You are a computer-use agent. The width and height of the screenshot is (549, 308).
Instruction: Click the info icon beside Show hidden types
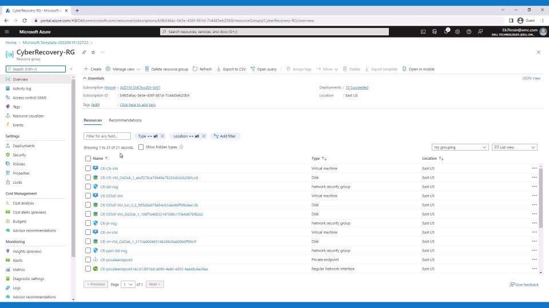tap(181, 147)
